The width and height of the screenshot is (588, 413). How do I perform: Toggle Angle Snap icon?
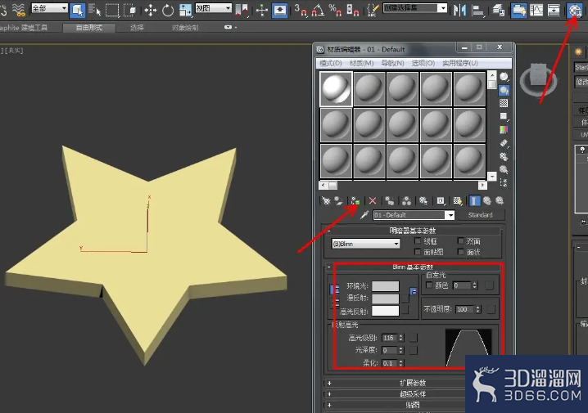pos(318,10)
